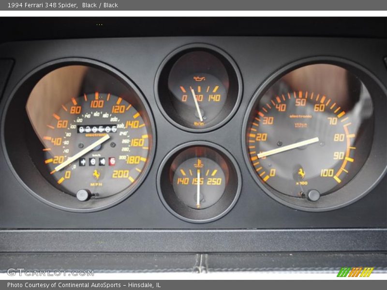387x290 pixels.
Task: Click the MPH label on speedometer
Action: tap(96, 184)
